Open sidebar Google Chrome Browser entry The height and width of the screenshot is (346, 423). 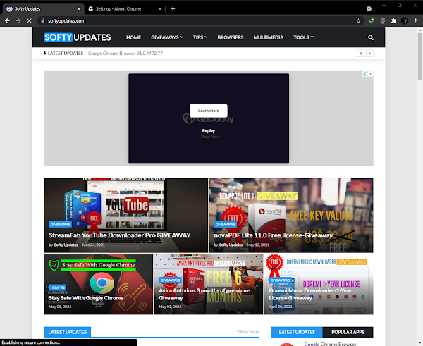tap(330, 344)
